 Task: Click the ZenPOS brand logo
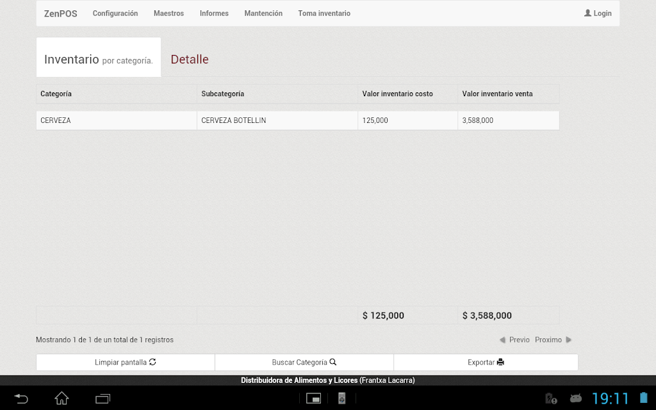(x=61, y=13)
